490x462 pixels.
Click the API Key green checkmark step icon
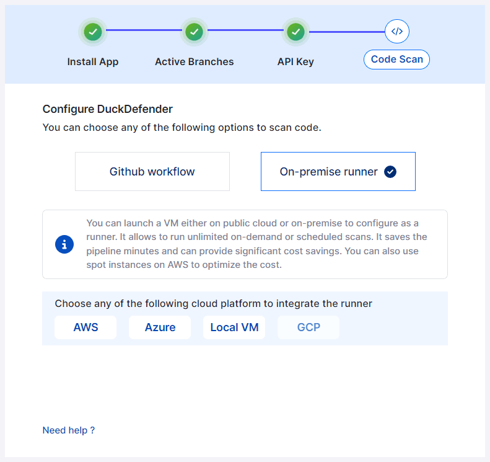[x=295, y=32]
